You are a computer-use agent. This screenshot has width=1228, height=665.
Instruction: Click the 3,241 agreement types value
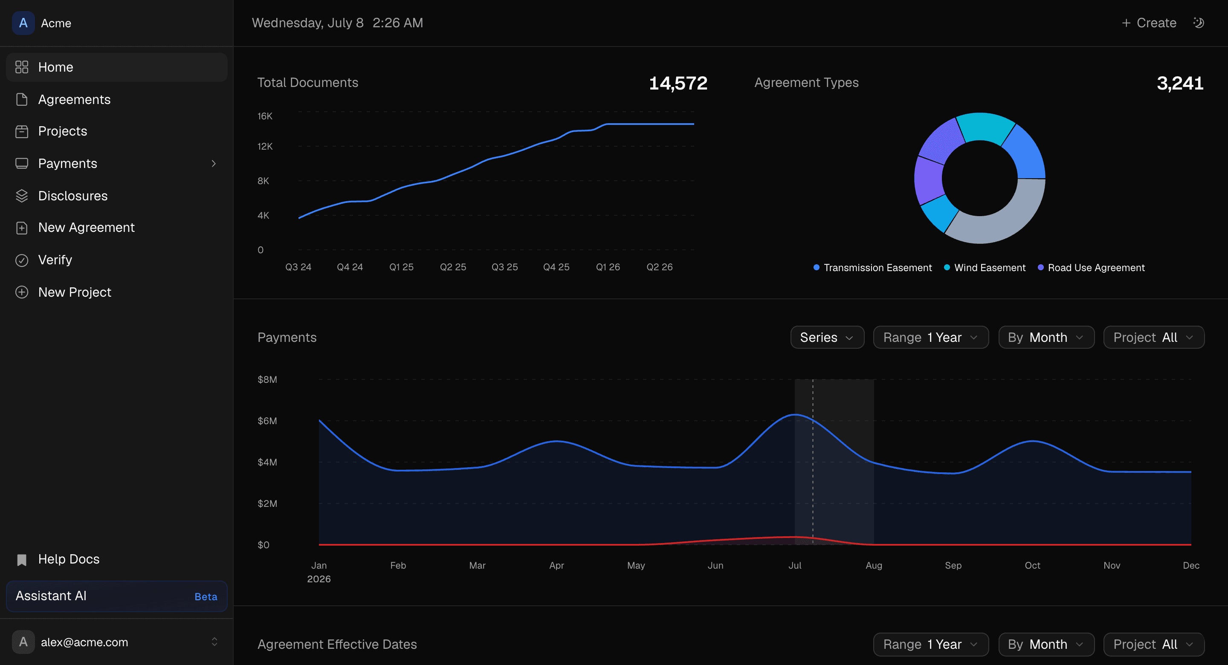tap(1180, 84)
